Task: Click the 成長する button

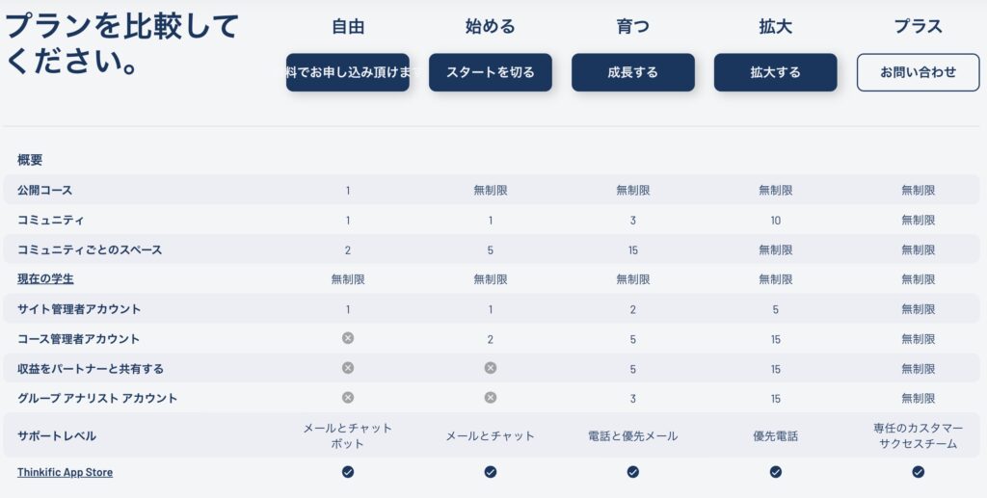Action: [632, 72]
